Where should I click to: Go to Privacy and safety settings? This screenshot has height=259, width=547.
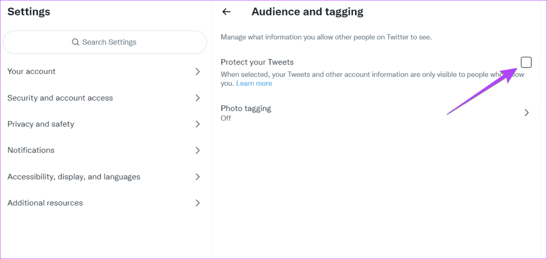(x=41, y=124)
